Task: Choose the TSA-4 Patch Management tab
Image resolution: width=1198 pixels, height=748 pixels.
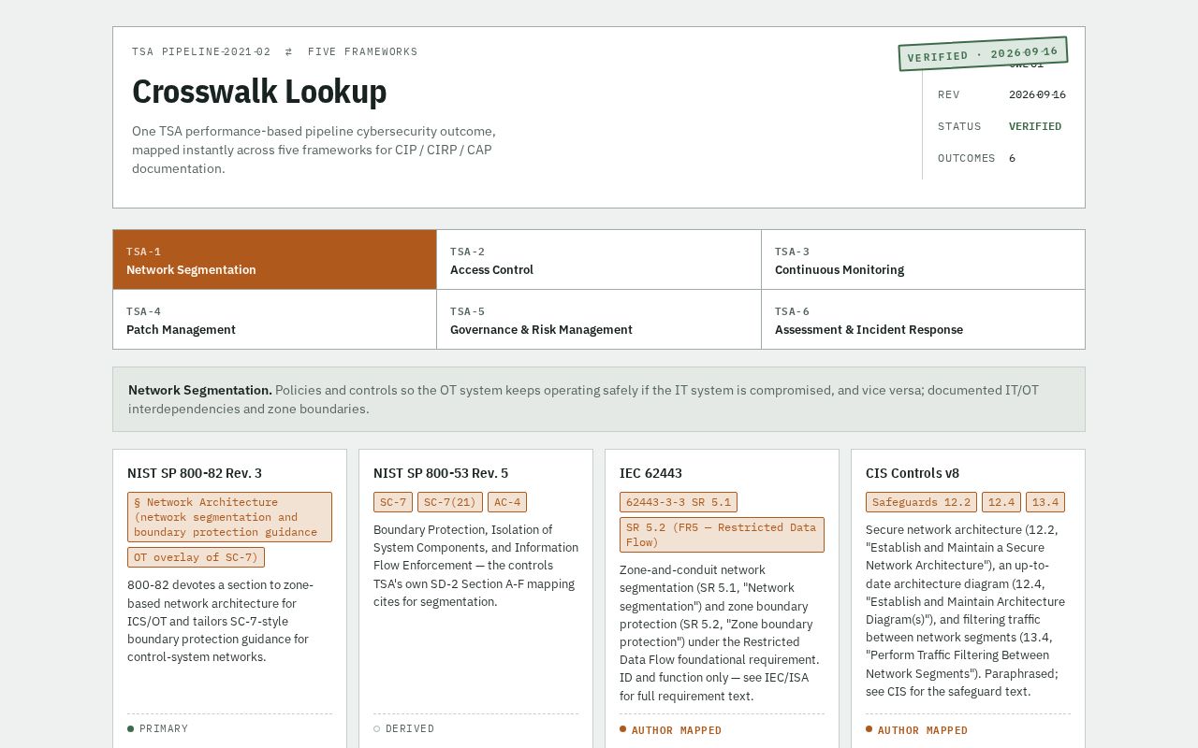Action: click(x=274, y=320)
